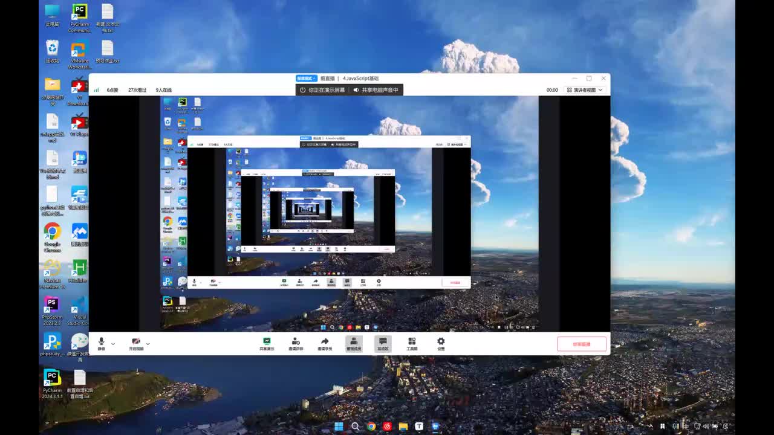Image resolution: width=774 pixels, height=435 pixels.
Task: Select the 新建 文本文档.txt desktop file
Action: tap(108, 18)
